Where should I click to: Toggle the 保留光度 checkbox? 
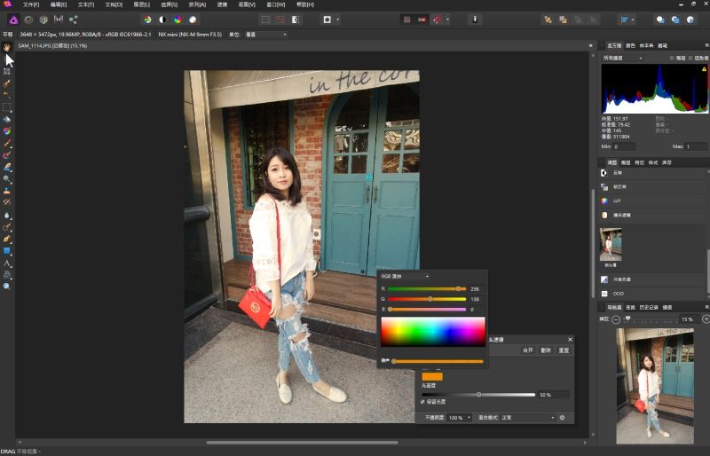click(x=422, y=402)
